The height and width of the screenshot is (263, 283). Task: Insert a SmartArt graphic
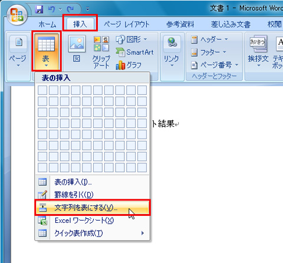click(x=135, y=52)
